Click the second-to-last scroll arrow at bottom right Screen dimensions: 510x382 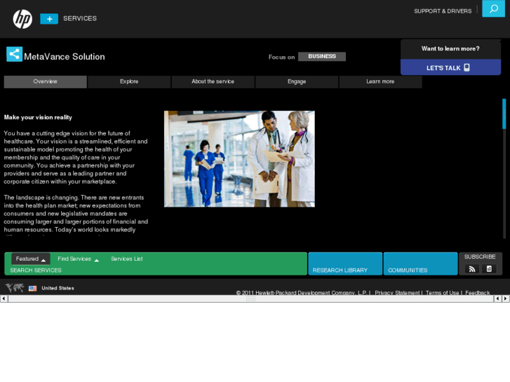click(x=498, y=299)
